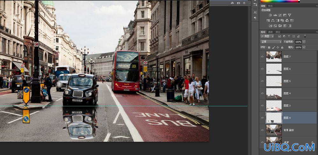Viewport: 318px width, 155px height.
Task: Filter layers by pixel layers
Action: [x=280, y=36]
